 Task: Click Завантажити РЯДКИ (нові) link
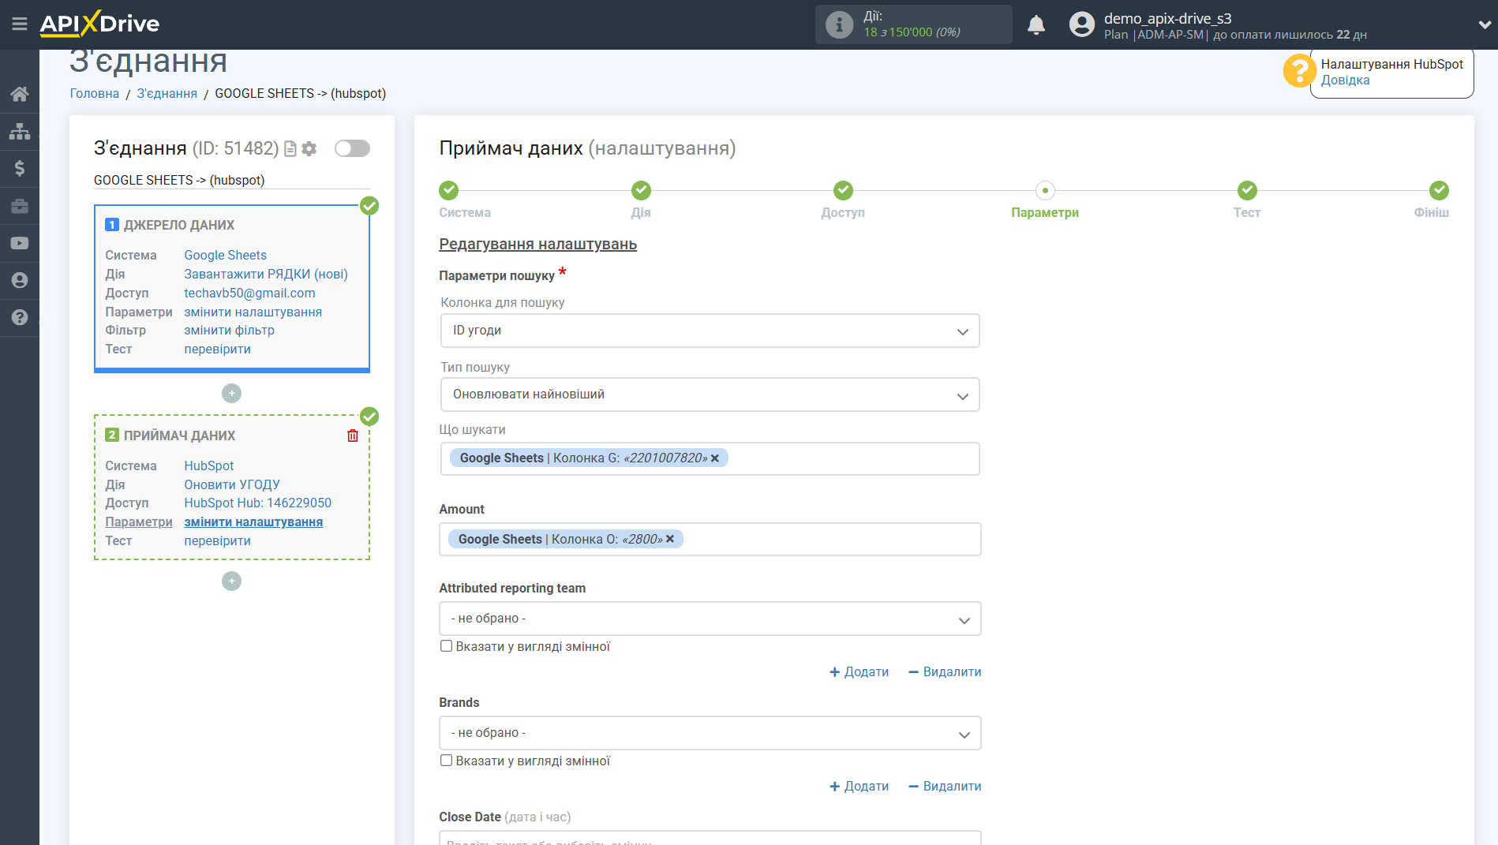[266, 274]
